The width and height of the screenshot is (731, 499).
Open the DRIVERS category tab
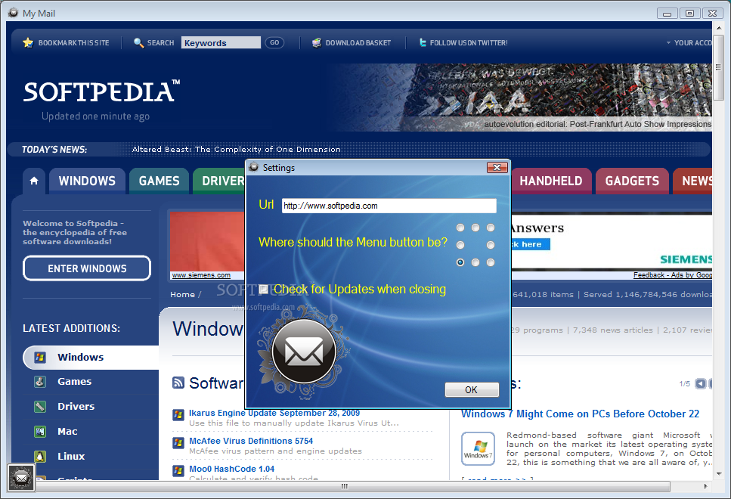point(219,181)
